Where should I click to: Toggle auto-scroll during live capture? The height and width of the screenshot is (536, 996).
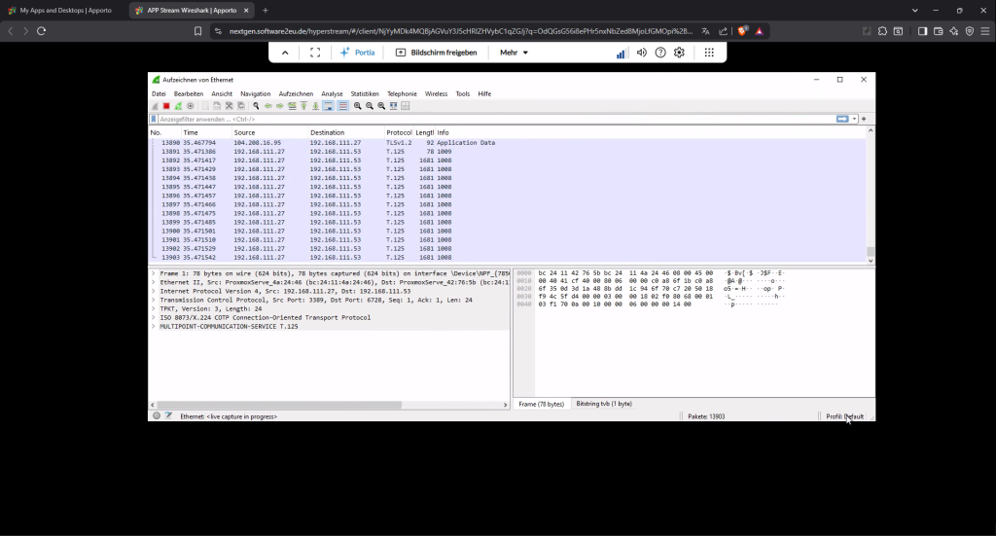tap(329, 106)
